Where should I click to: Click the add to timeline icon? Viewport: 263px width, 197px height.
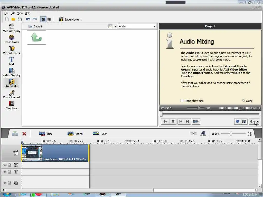click(15, 134)
